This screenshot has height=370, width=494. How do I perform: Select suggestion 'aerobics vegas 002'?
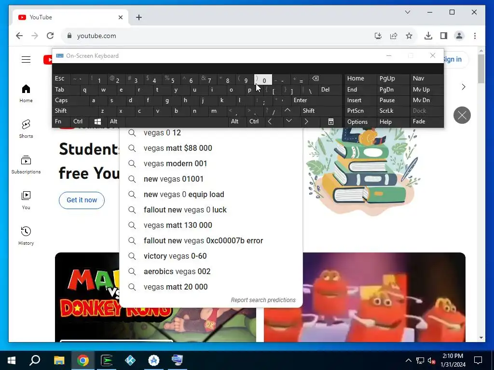211,272
